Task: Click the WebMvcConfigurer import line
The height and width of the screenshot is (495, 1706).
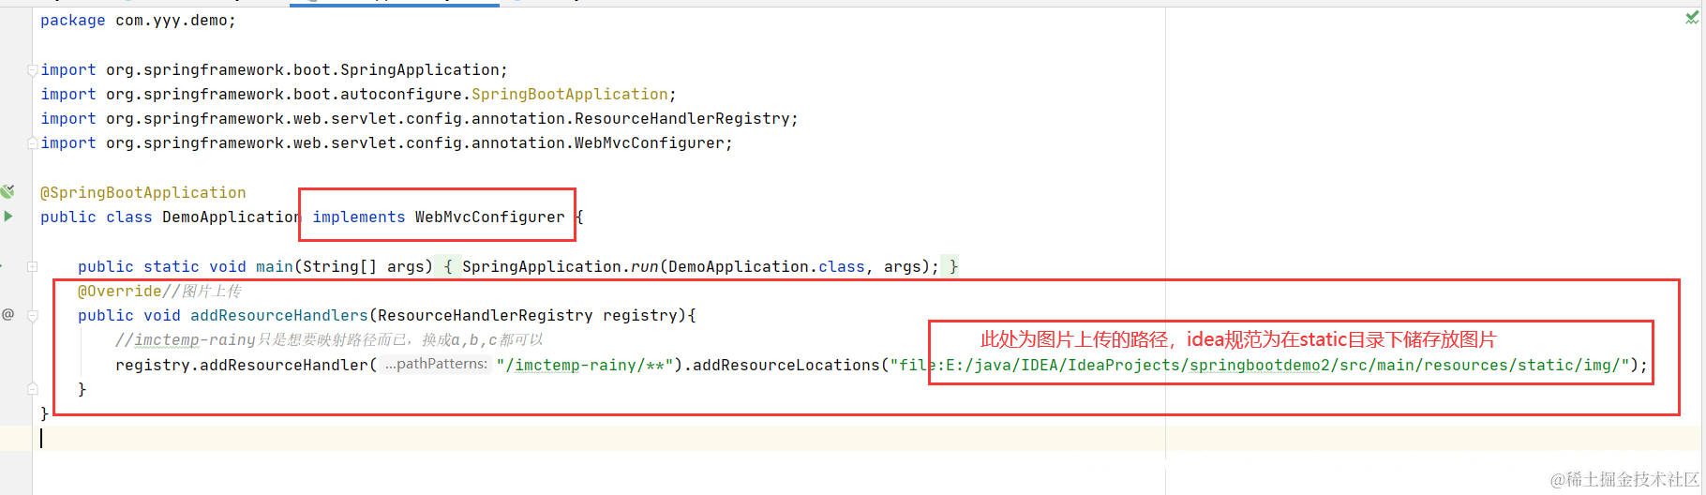Action: coord(386,142)
